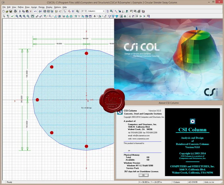This screenshot has width=224, height=185.
Task: Select the rebar at the top of the section
Action: [86, 53]
